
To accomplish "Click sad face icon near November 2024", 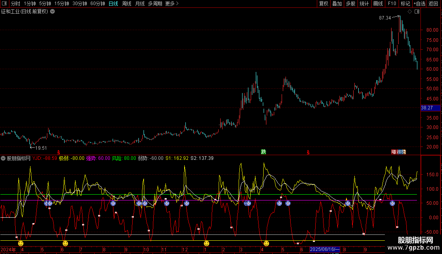I will 167,203.
